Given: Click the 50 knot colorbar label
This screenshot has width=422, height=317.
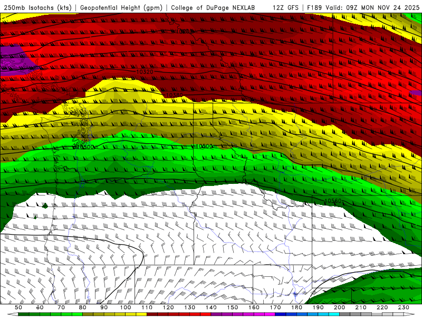Looking at the screenshot, I should pyautogui.click(x=18, y=307).
